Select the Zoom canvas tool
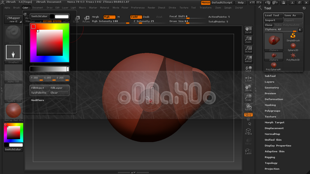The image size is (310, 174). tap(248, 40)
